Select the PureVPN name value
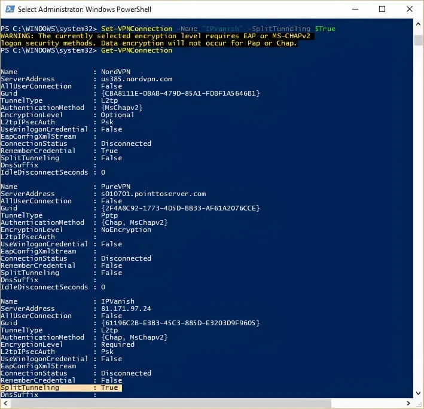Viewport: 424px width, 409px height. click(x=116, y=187)
